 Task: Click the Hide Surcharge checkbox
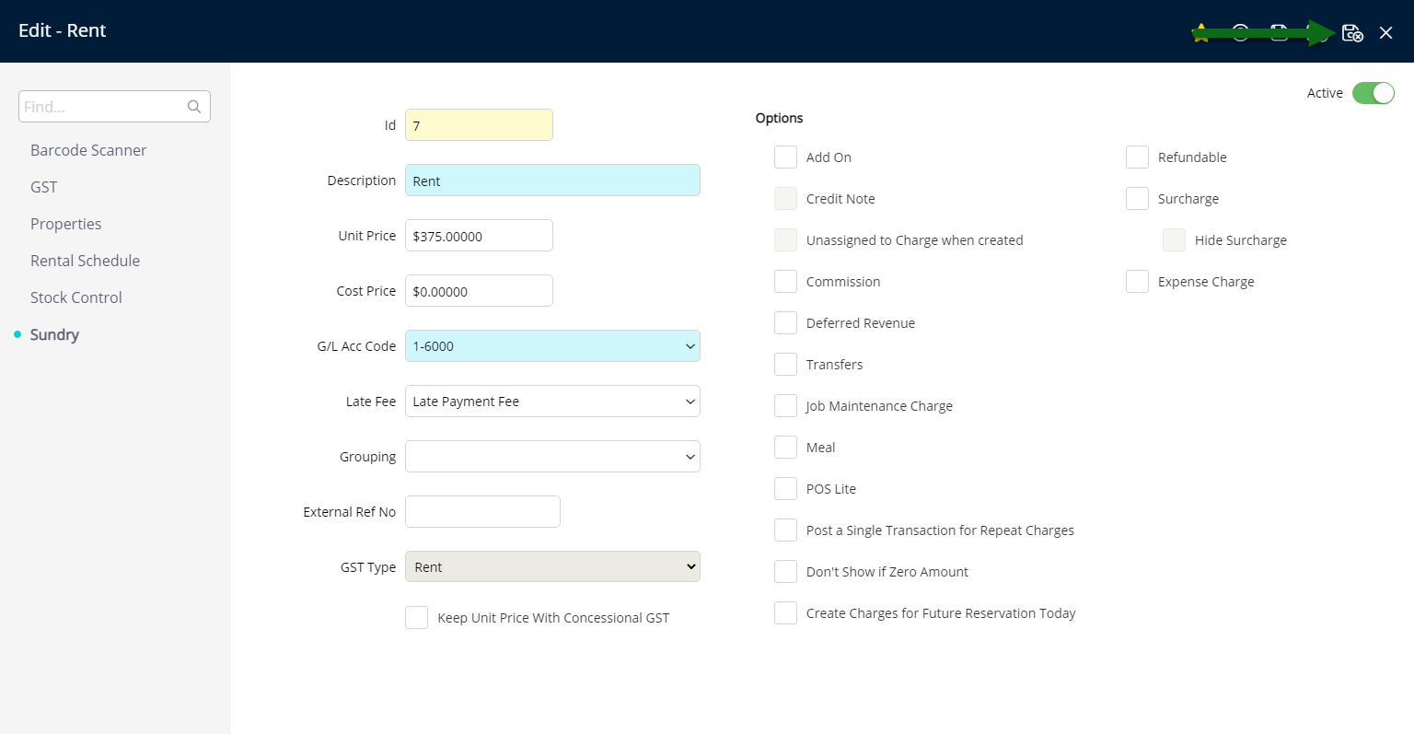pos(1174,240)
